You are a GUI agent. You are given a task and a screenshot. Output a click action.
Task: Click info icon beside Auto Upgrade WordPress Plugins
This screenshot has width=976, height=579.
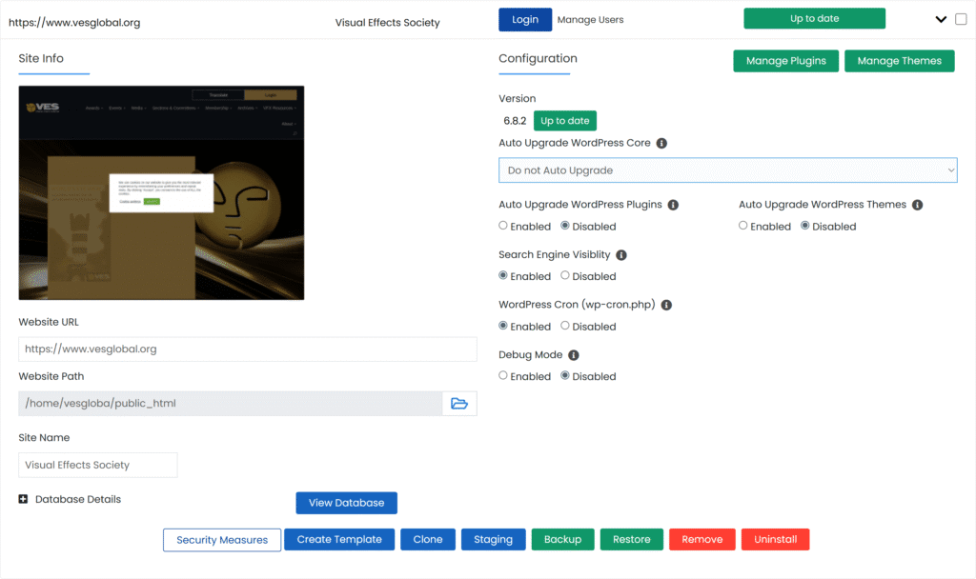click(x=673, y=205)
